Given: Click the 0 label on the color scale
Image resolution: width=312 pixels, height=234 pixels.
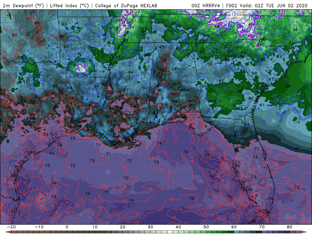Looking at the screenshot, I should coord(67,227).
